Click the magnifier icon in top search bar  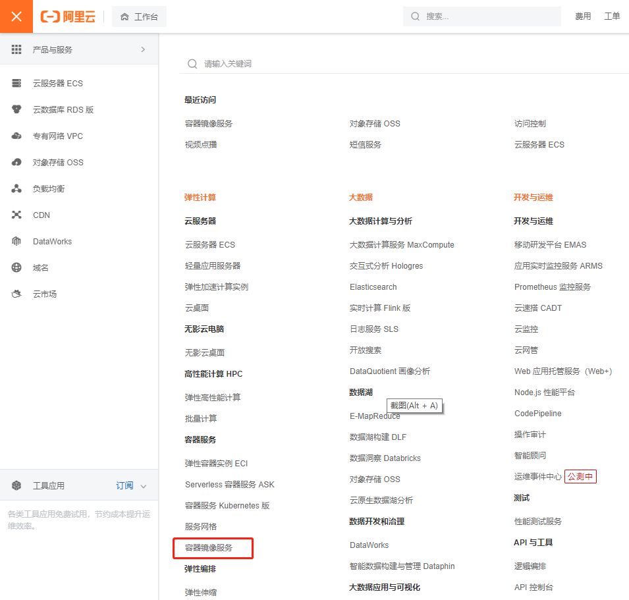tap(415, 16)
